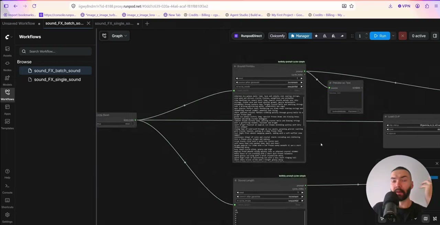Screen dimensions: 440x225
Task: Advance control after generate on Sound Prompts node
Action: pos(301,83)
